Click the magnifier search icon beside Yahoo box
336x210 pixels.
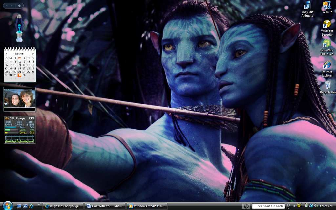[288, 206]
